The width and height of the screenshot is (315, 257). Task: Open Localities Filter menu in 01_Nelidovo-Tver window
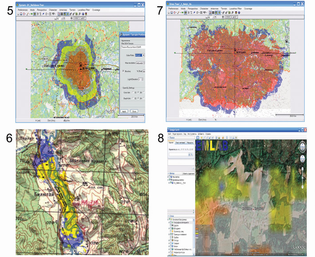(83, 10)
